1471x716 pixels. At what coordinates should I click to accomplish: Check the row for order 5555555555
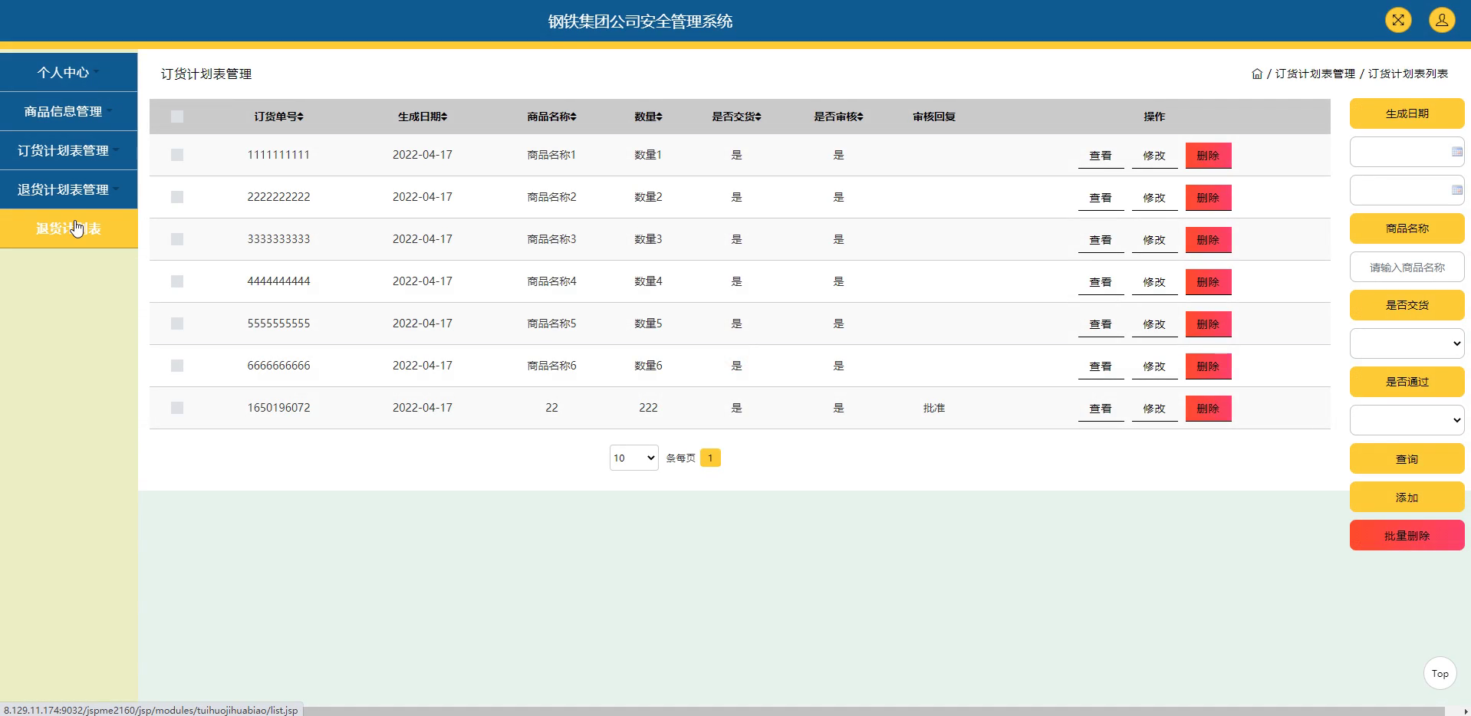pyautogui.click(x=177, y=324)
